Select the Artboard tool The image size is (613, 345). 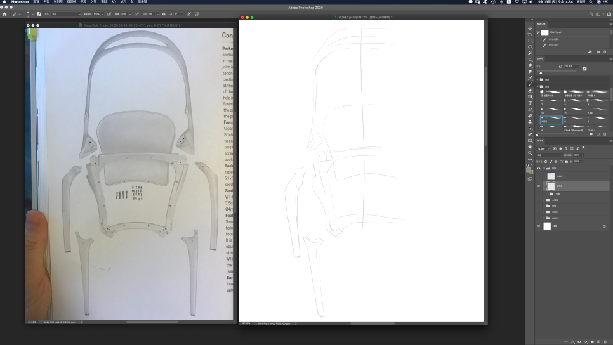530,34
